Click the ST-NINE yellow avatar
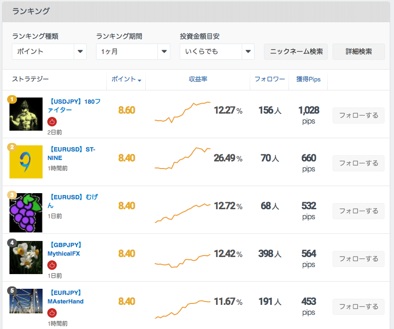This screenshot has height=329, width=394. tap(26, 162)
